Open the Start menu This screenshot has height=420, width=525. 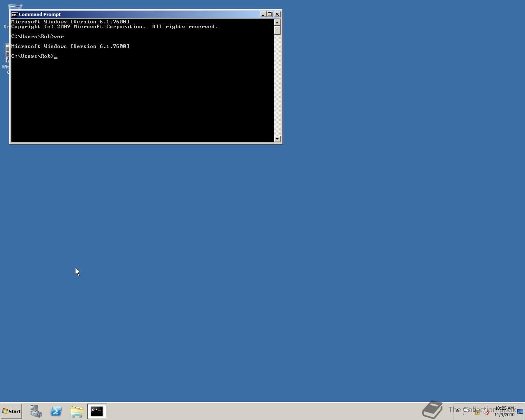(11, 411)
